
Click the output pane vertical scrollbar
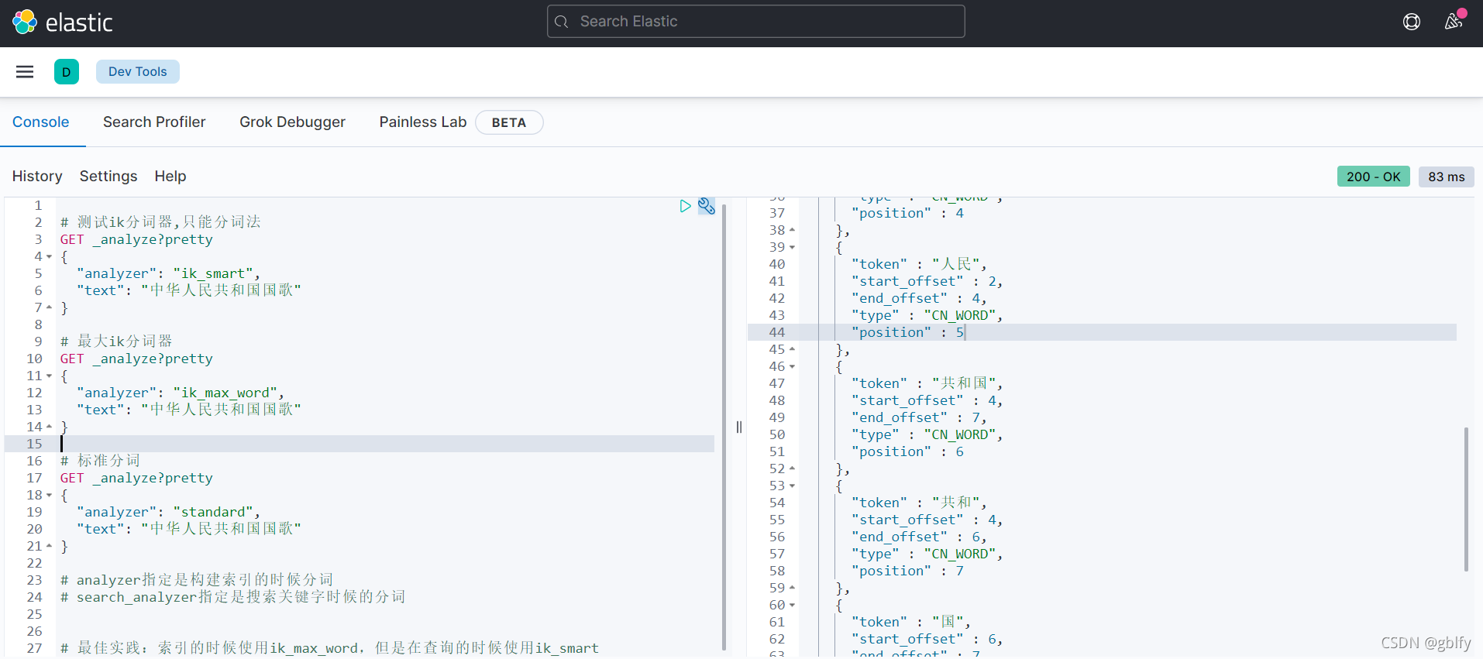click(x=1466, y=499)
